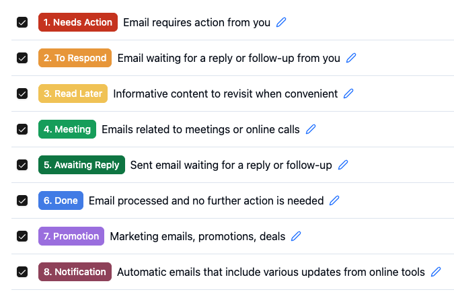Viewport: 454px width, 296px height.
Task: Disable the Read Later checkbox
Action: [22, 94]
